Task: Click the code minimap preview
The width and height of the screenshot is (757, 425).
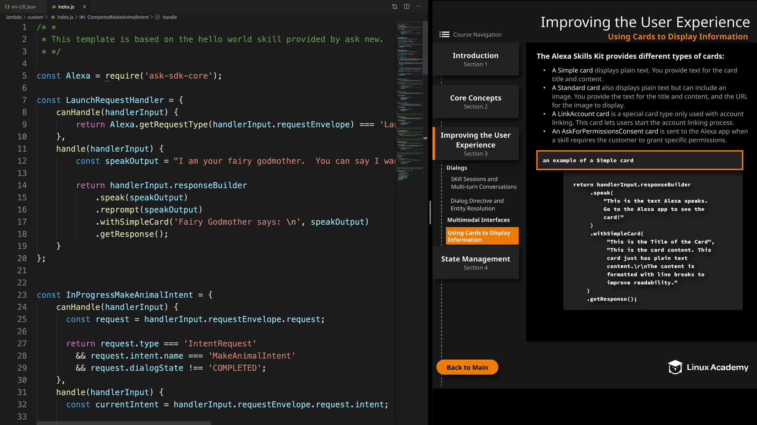Action: point(409,98)
